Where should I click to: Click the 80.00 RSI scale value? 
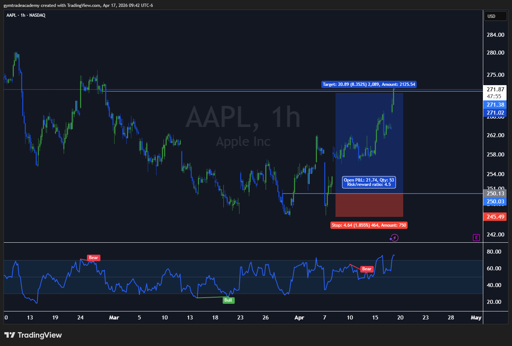pyautogui.click(x=494, y=252)
